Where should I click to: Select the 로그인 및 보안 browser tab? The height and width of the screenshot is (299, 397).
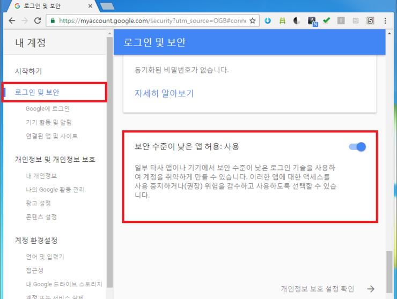(x=50, y=6)
